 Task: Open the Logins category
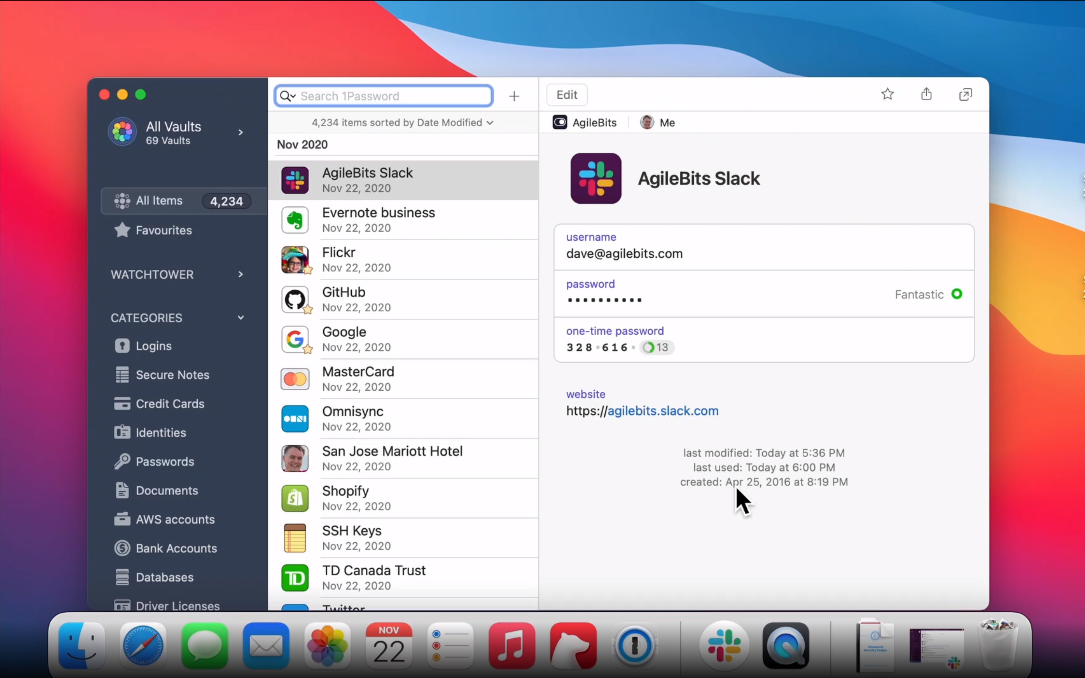pos(153,345)
